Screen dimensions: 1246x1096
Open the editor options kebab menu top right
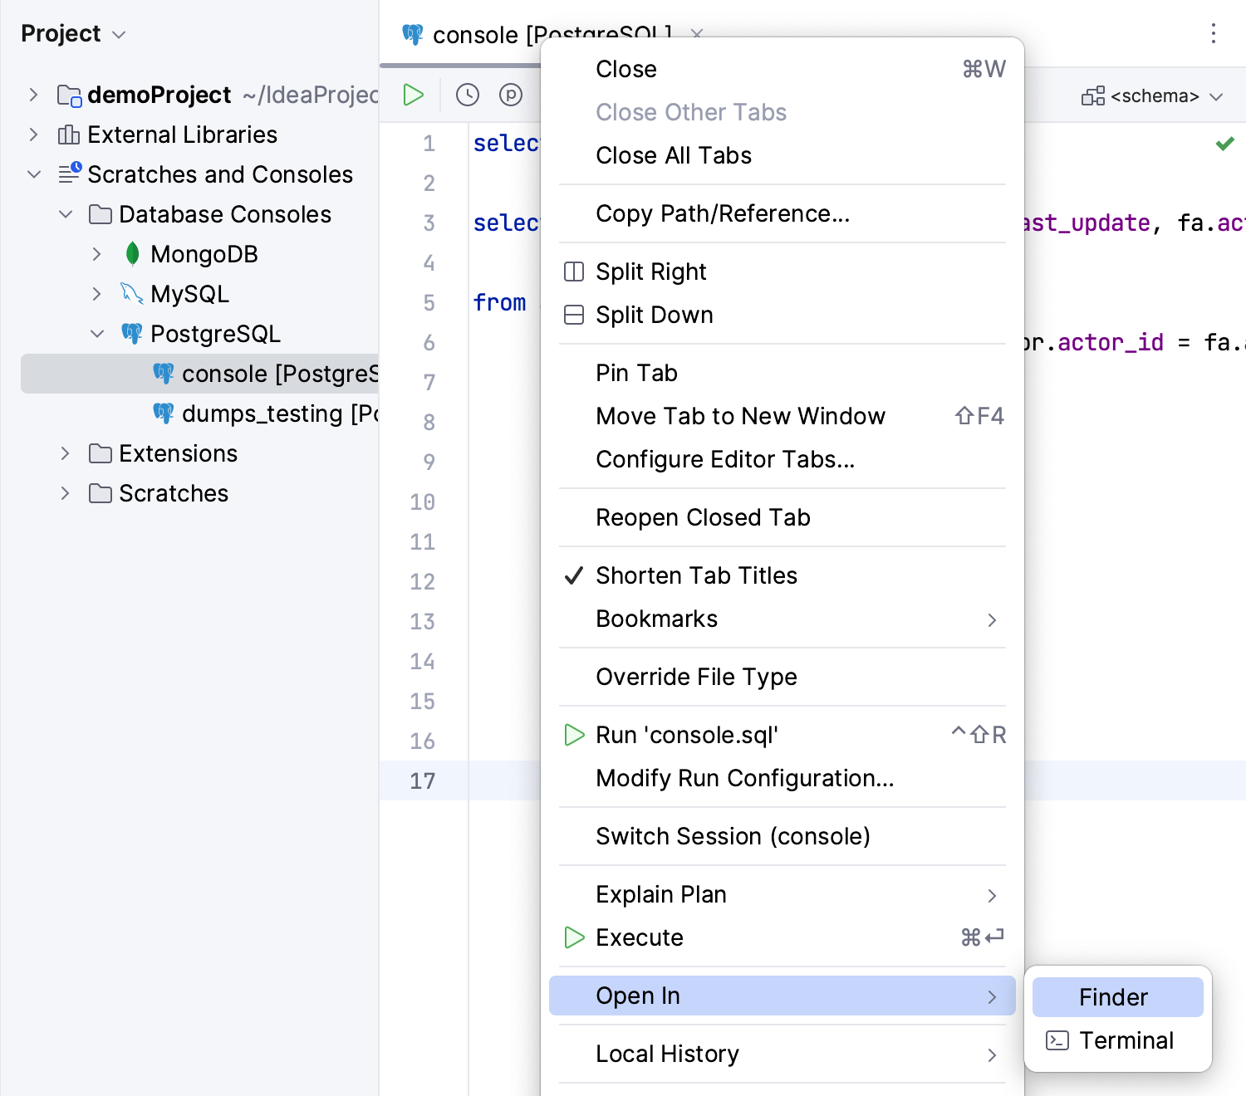(1214, 33)
